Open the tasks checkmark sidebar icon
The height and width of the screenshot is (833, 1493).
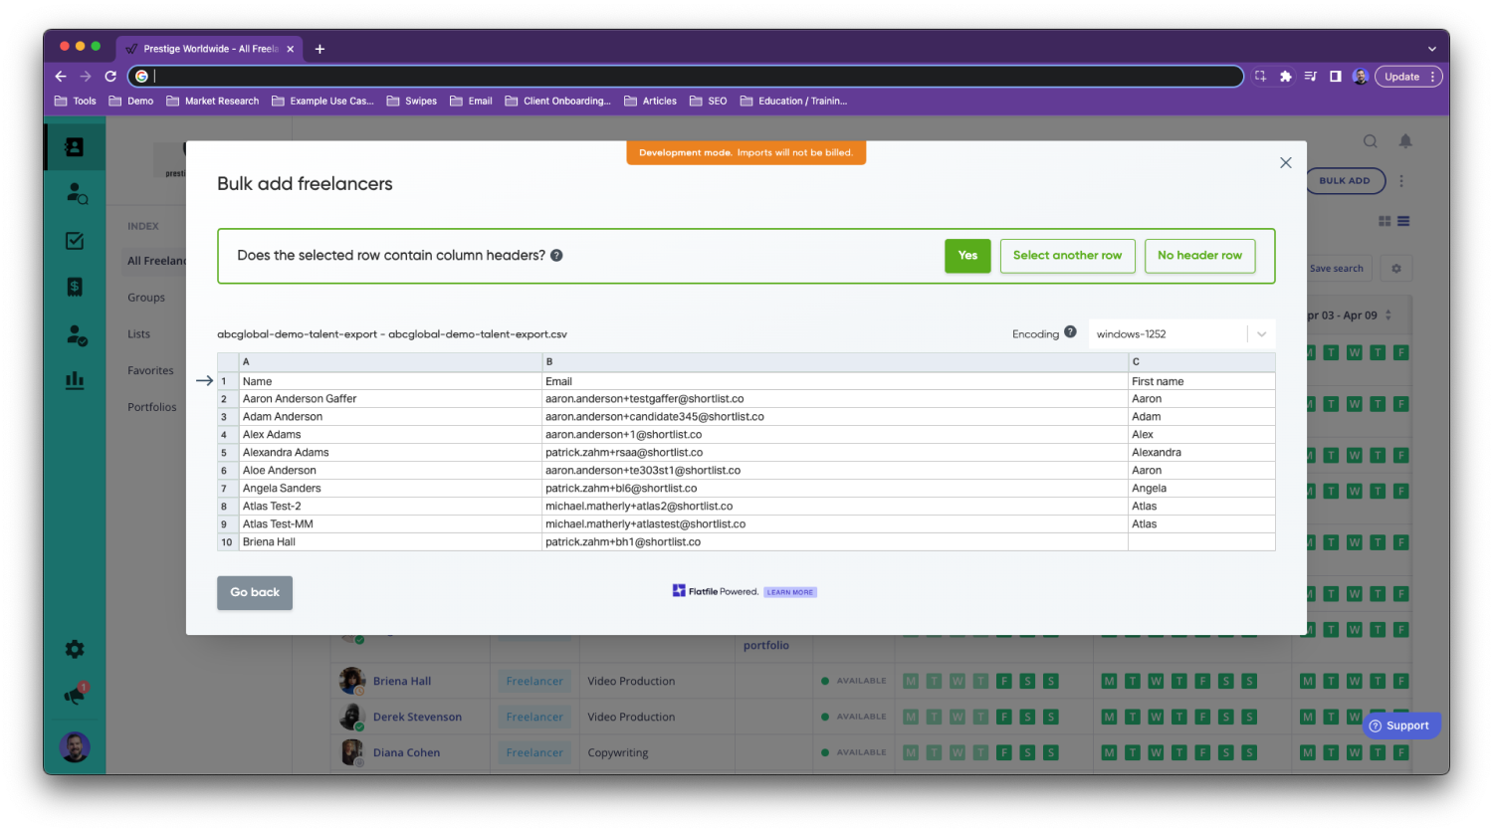pyautogui.click(x=75, y=241)
